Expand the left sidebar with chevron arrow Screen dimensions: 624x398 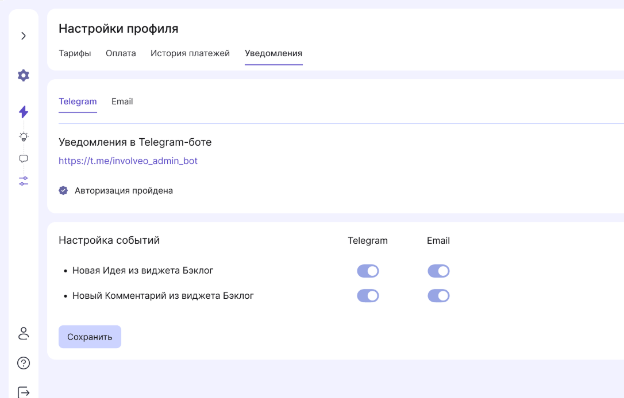[x=24, y=36]
